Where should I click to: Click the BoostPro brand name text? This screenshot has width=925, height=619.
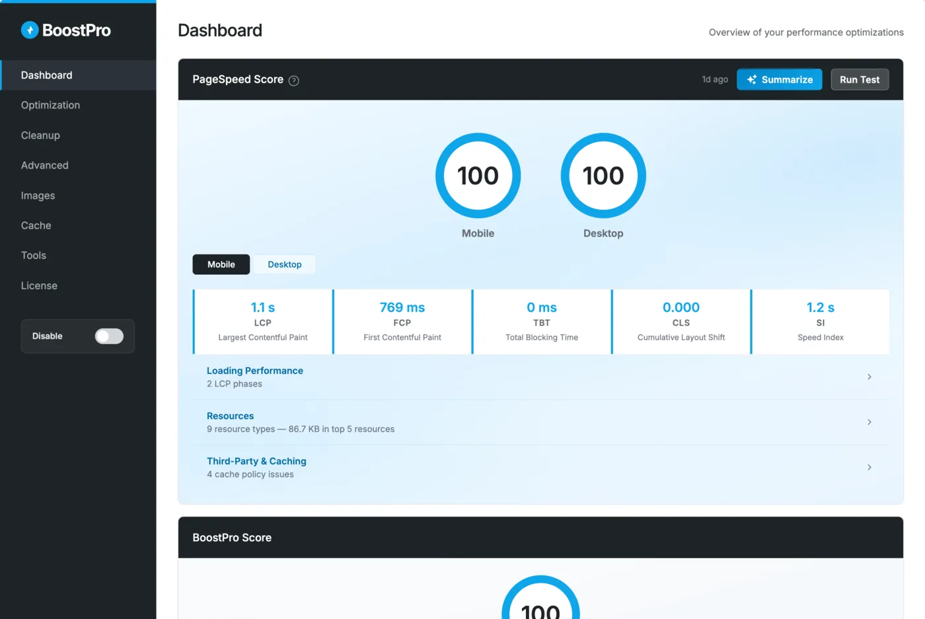point(77,30)
